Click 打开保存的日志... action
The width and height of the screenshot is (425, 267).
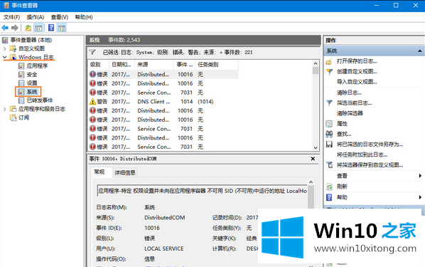[x=357, y=61]
